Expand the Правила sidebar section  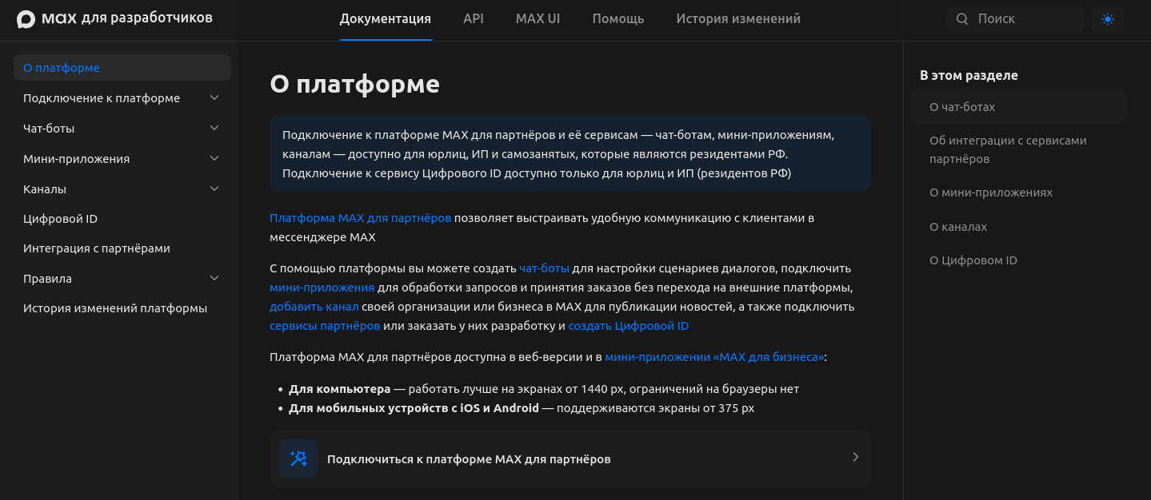click(214, 279)
